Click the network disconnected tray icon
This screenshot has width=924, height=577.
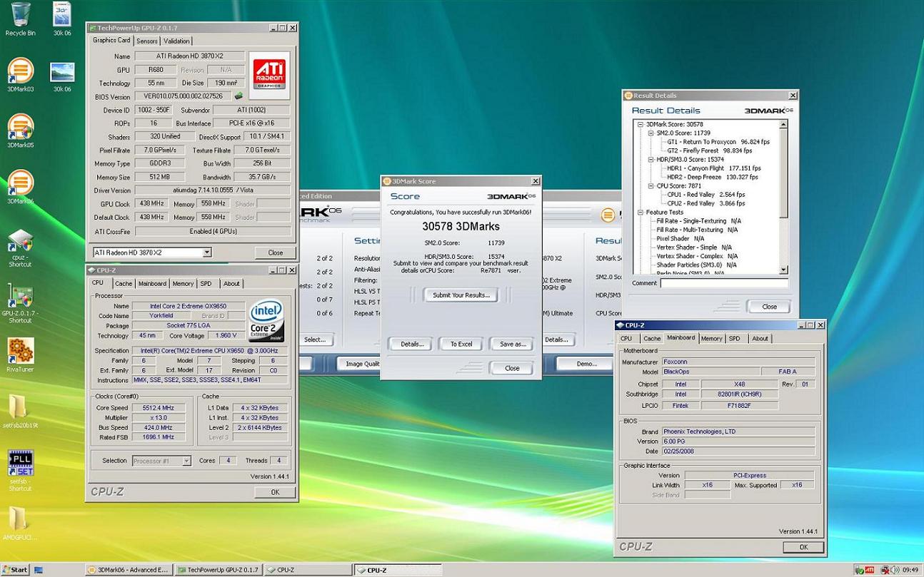point(885,570)
